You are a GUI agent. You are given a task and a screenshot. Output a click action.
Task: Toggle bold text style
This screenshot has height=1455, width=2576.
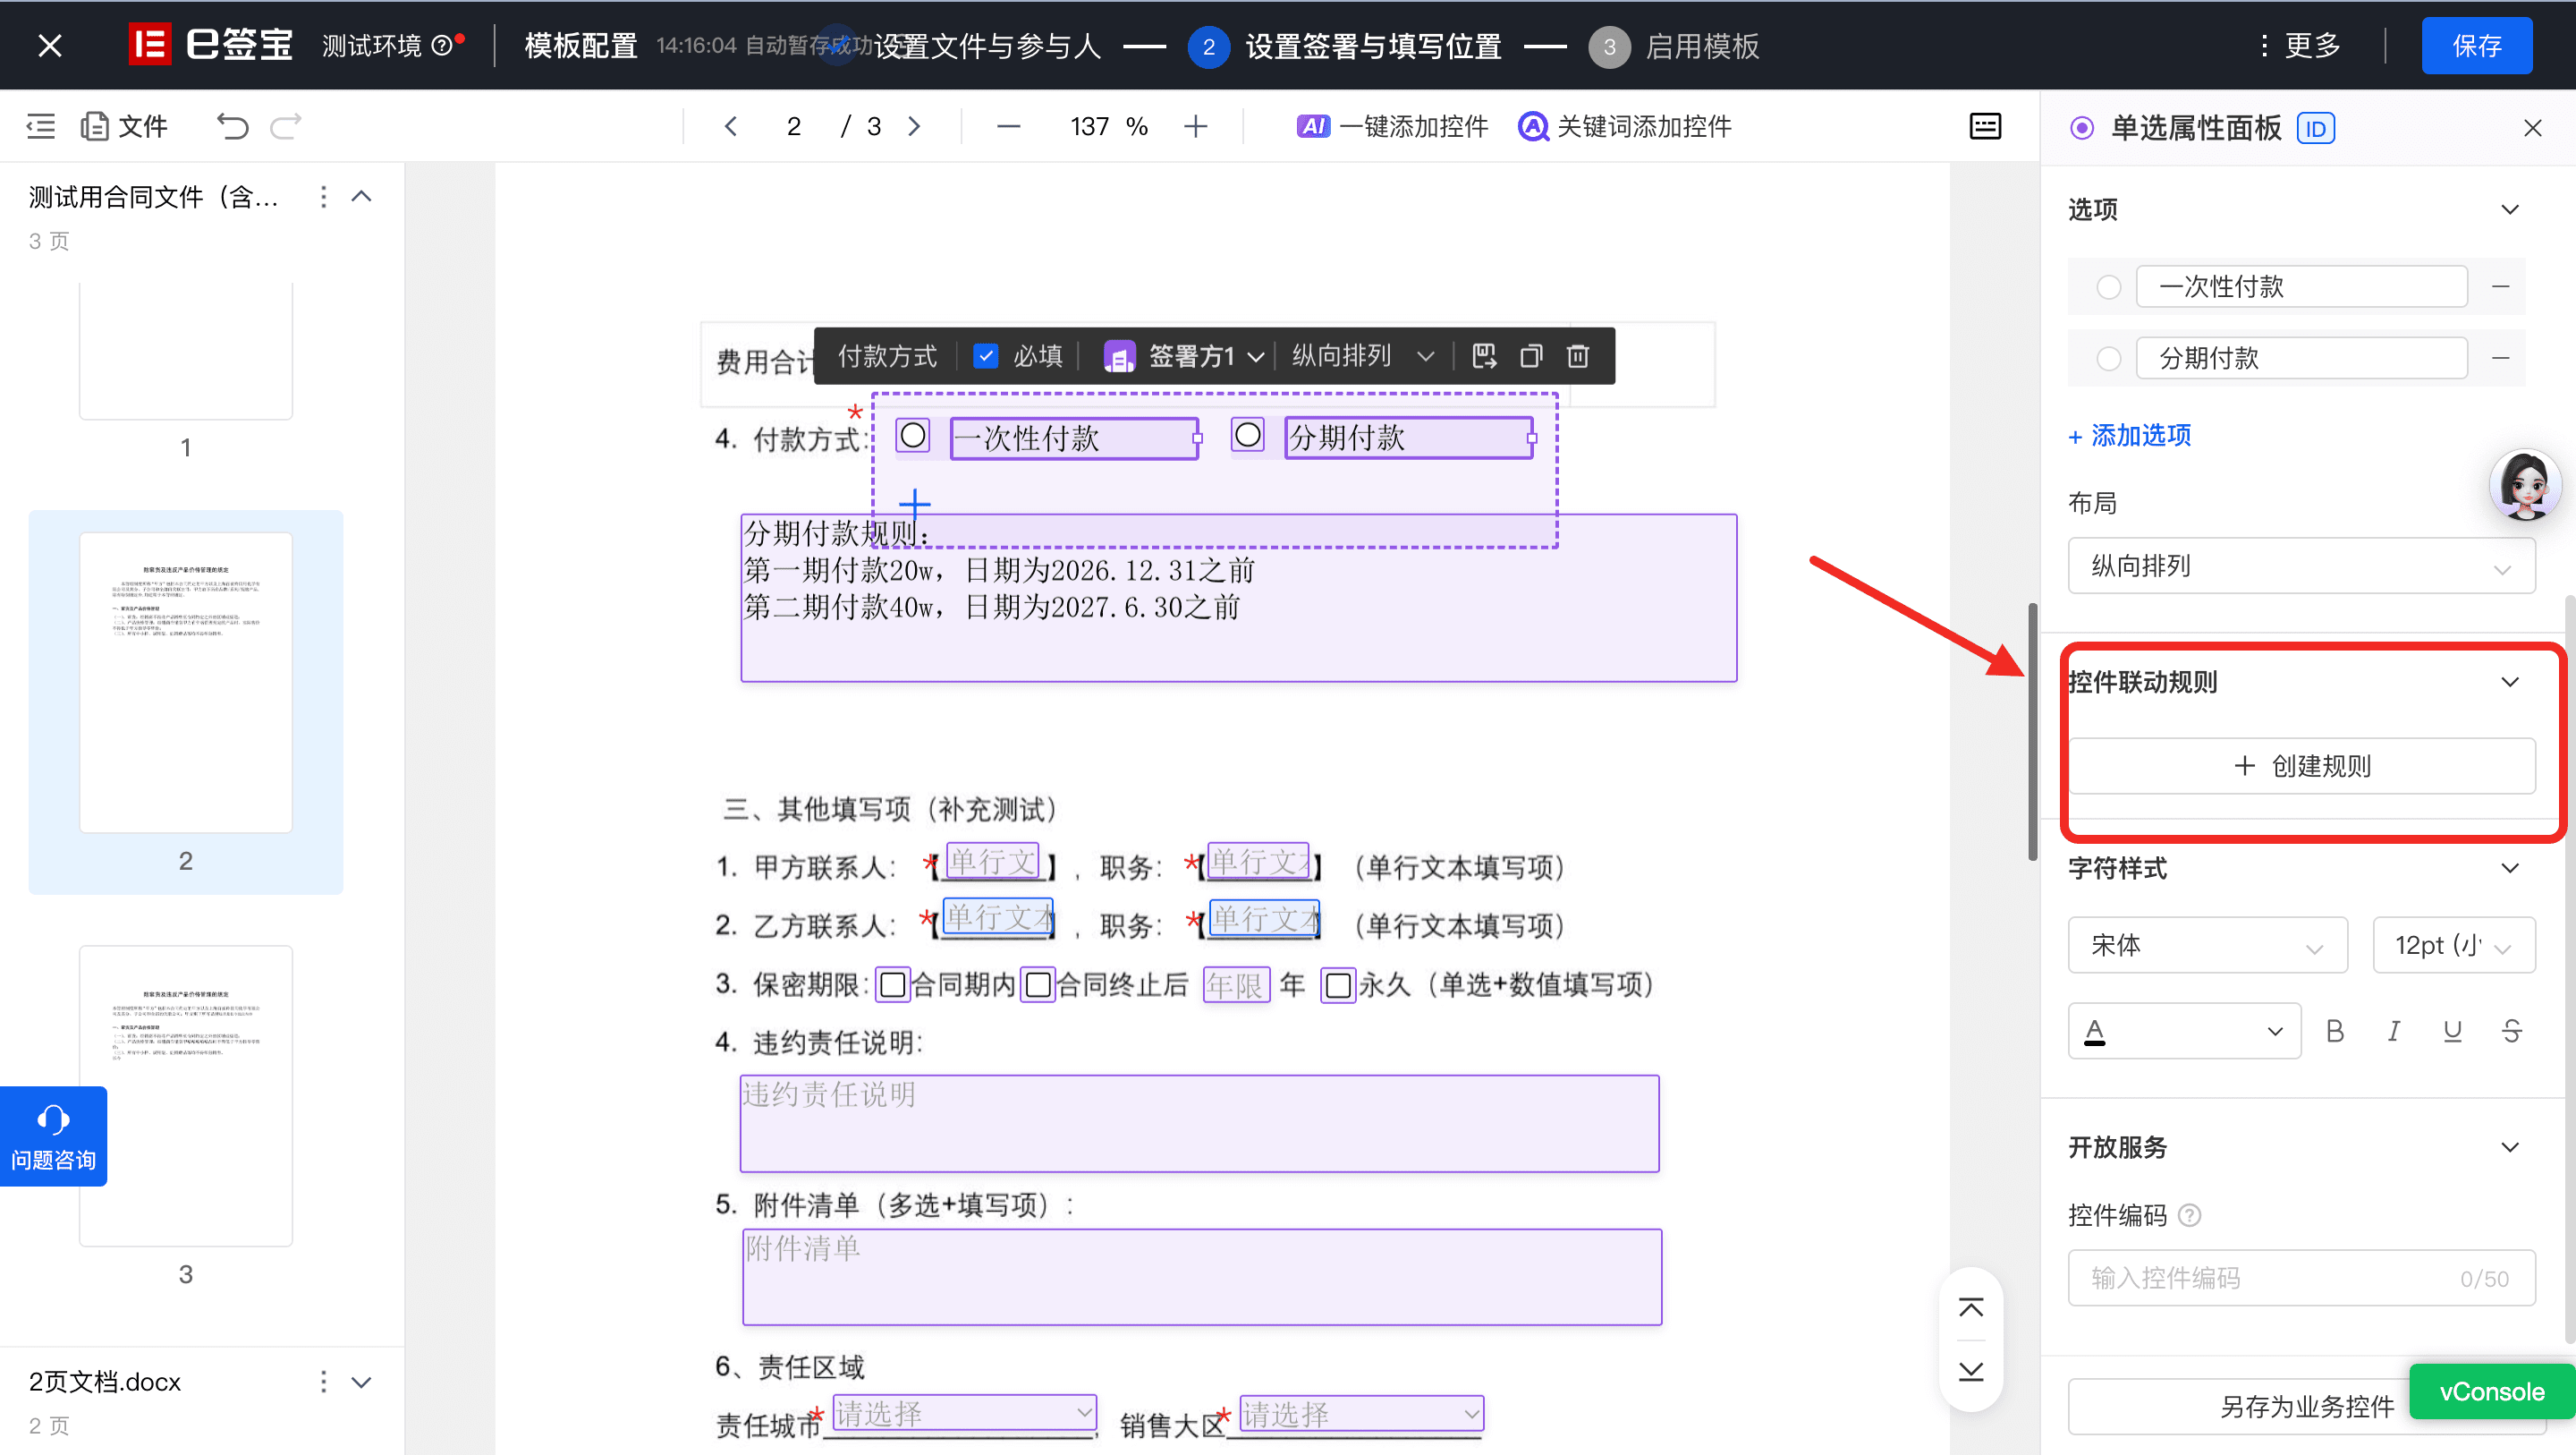coord(2335,1031)
